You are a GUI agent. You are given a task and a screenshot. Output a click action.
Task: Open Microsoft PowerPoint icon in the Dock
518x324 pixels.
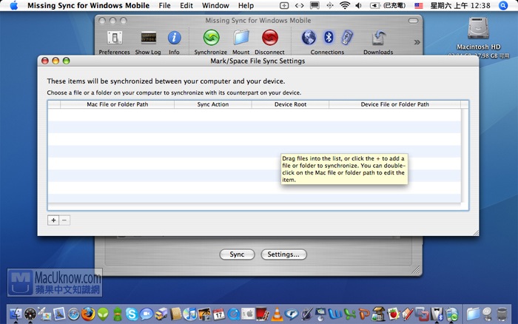[x=364, y=314]
